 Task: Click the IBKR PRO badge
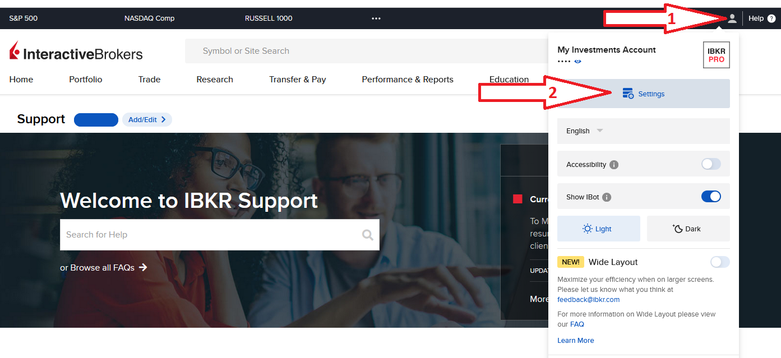click(717, 55)
